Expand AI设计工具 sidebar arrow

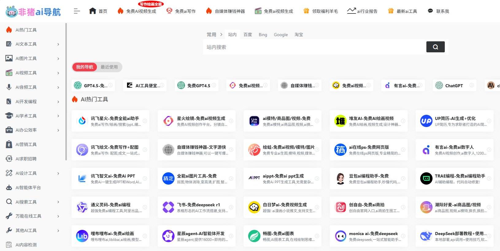pyautogui.click(x=58, y=174)
